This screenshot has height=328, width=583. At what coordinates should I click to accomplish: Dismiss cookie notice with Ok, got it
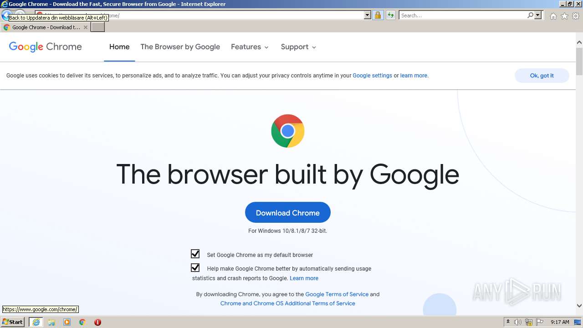[x=542, y=76]
